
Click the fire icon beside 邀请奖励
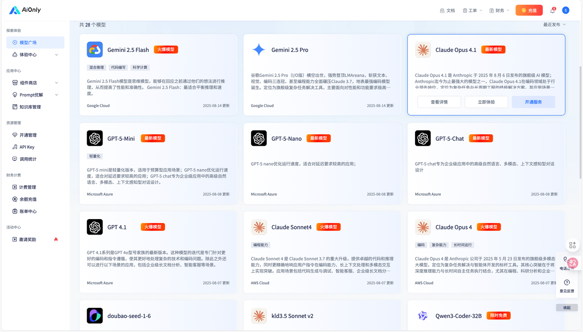click(x=56, y=240)
